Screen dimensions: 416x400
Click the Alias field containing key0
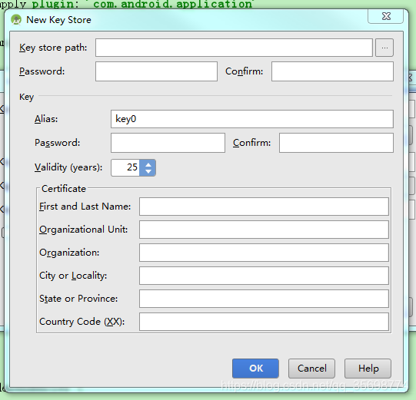tap(252, 119)
